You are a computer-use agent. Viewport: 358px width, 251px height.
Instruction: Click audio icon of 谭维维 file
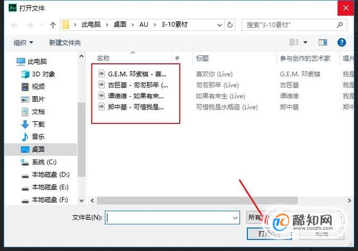pos(102,96)
